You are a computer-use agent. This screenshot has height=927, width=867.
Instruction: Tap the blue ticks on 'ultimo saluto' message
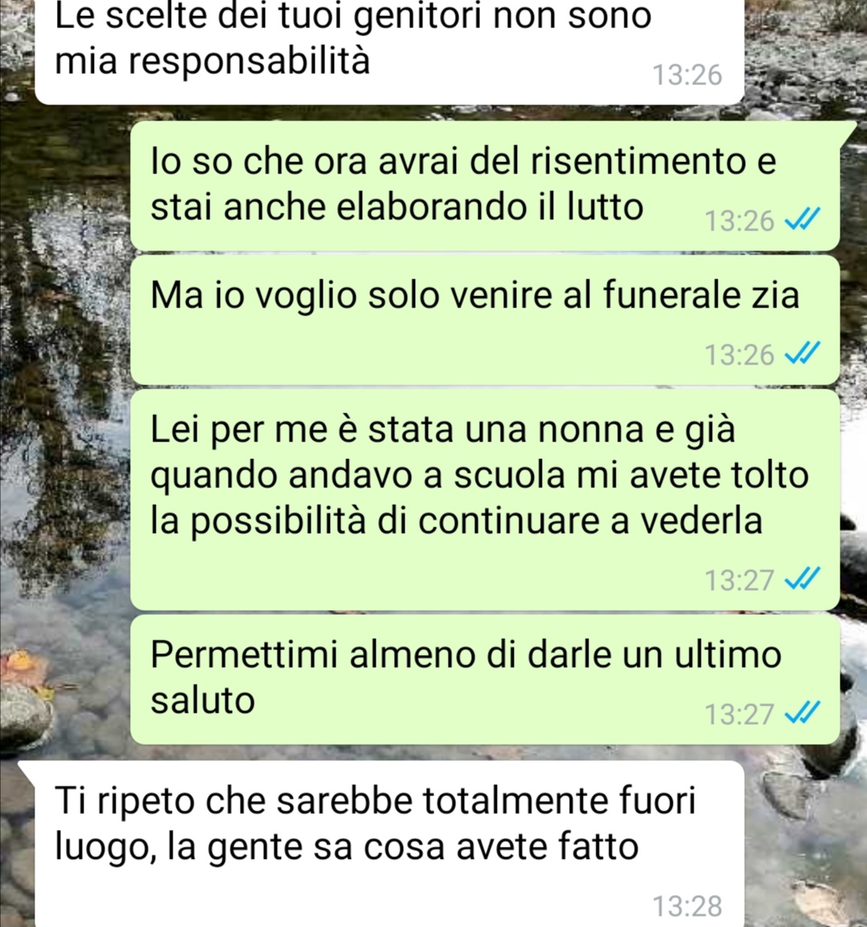coord(802,713)
